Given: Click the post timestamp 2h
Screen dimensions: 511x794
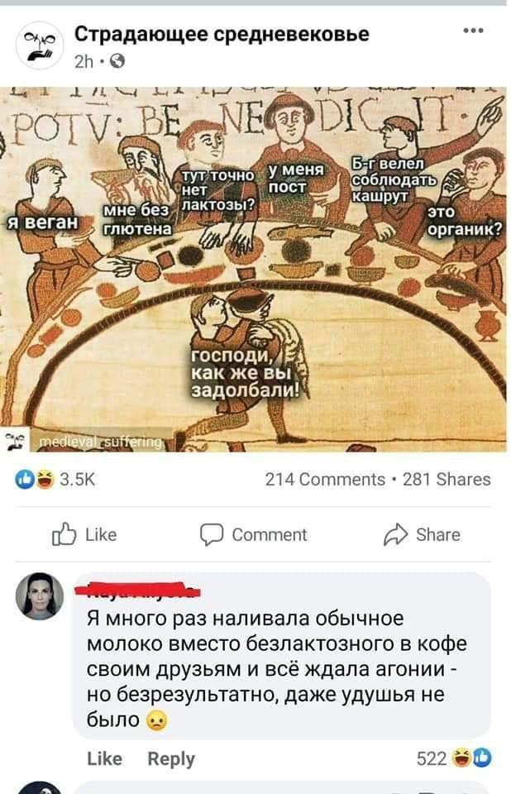Looking at the screenshot, I should coord(84,62).
